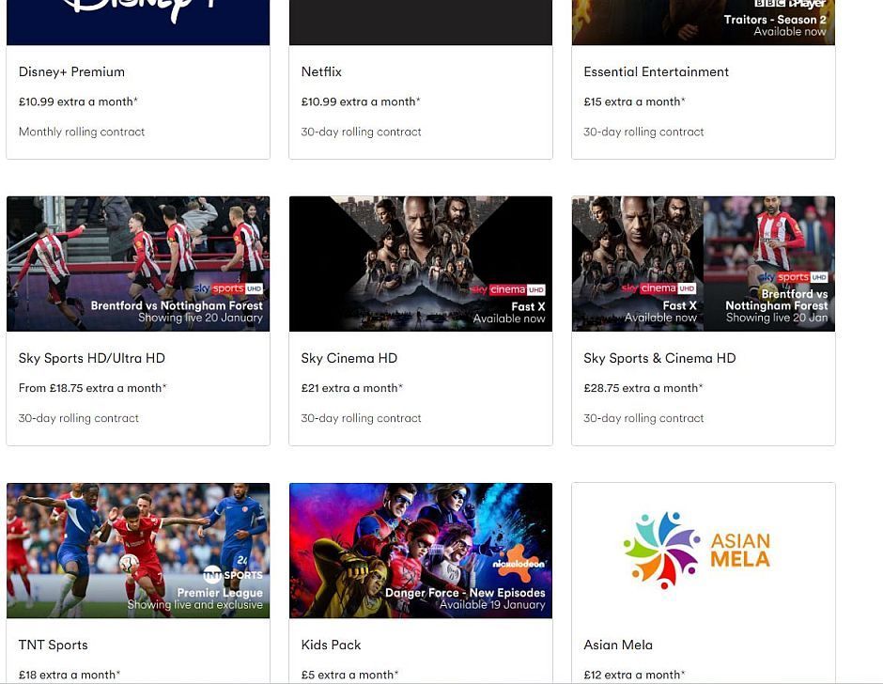Open the Sky Cinema HD title

[349, 358]
